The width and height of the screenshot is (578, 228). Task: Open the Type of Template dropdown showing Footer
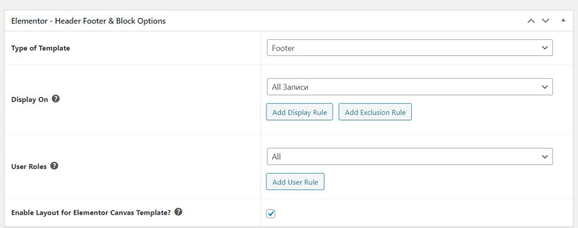[x=410, y=48]
